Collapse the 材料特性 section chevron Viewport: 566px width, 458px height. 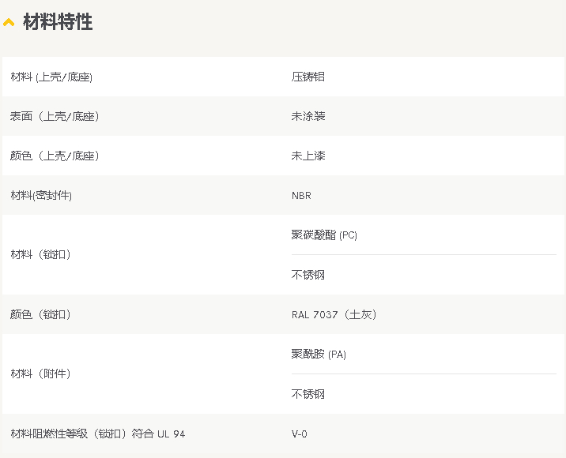tap(9, 23)
